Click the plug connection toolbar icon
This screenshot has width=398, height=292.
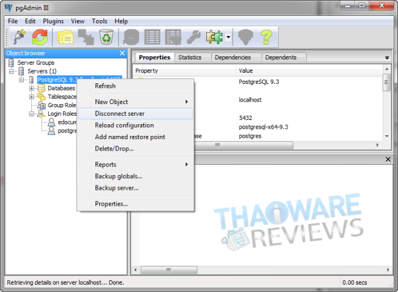coord(20,37)
